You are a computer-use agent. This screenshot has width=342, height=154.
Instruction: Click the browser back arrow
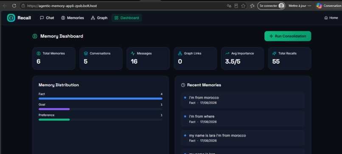click(x=5, y=6)
